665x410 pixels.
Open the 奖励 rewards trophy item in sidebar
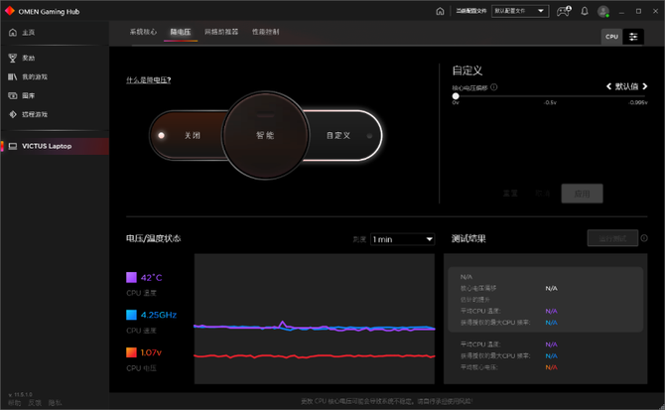tap(28, 59)
